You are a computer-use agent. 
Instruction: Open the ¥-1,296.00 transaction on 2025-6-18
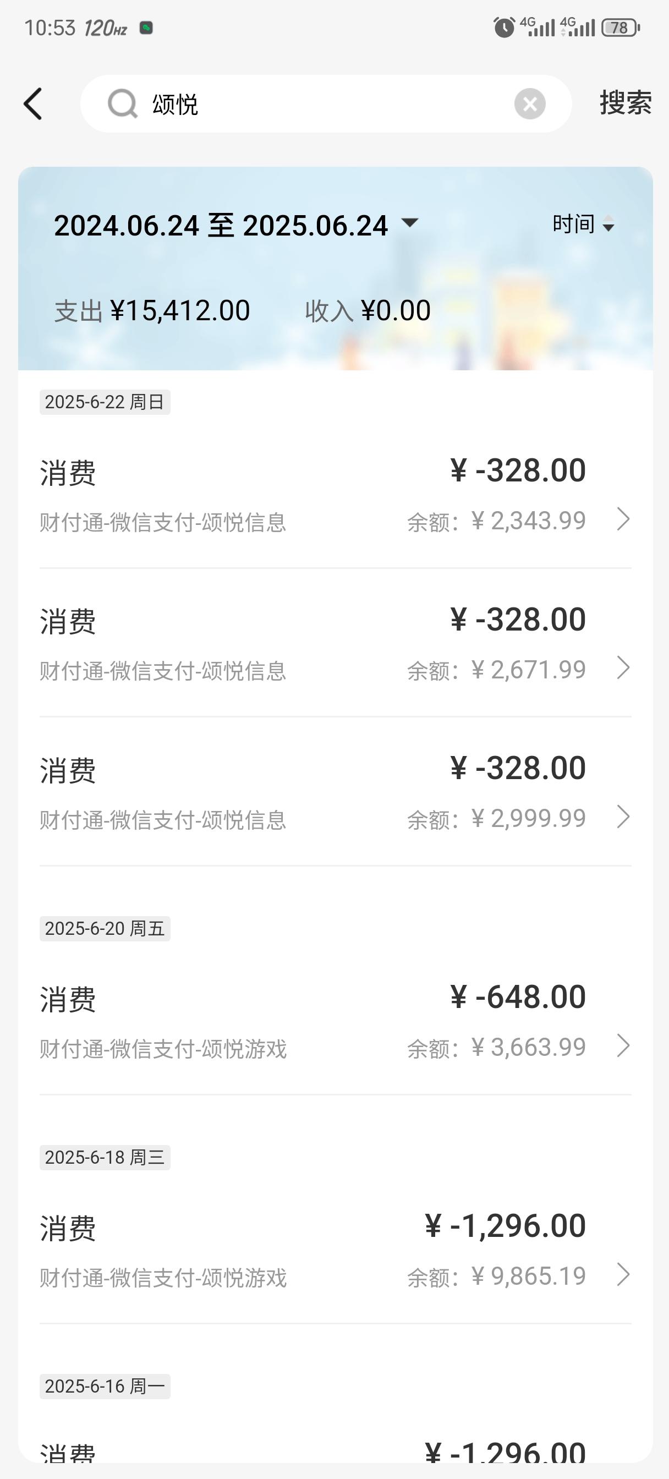pos(336,1252)
